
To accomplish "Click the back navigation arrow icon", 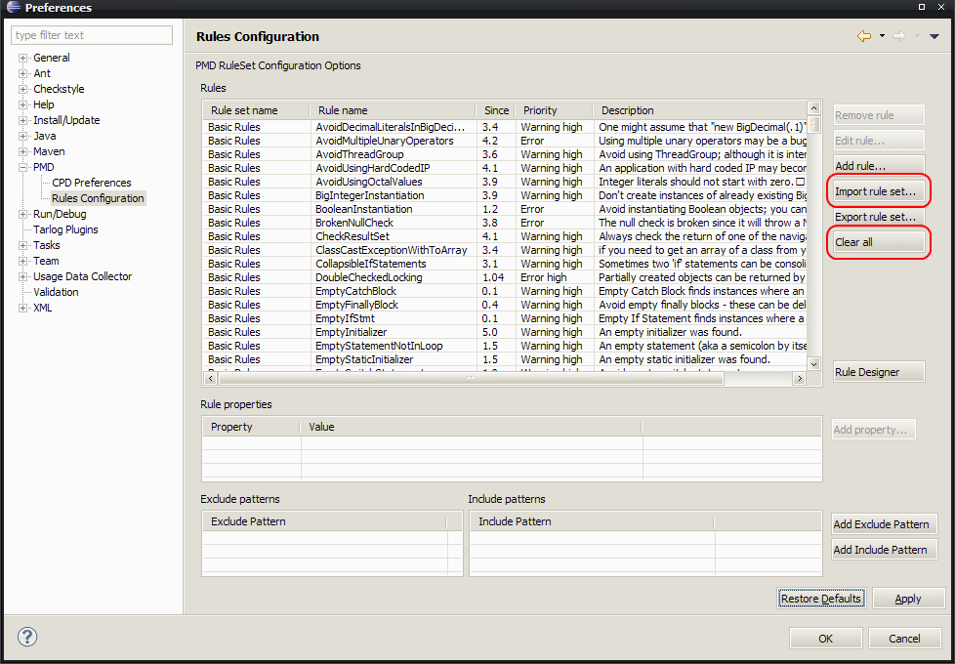I will tap(863, 36).
